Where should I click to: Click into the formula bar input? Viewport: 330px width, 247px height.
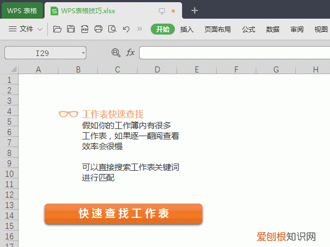(234, 53)
